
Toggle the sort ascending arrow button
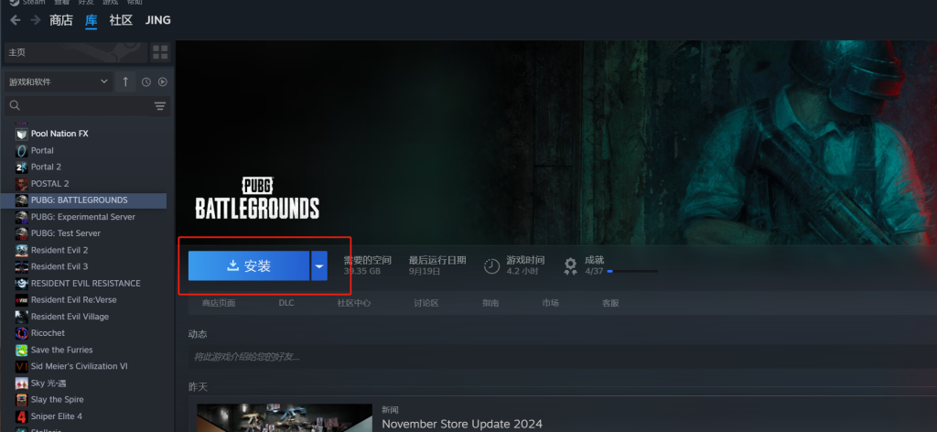(124, 81)
